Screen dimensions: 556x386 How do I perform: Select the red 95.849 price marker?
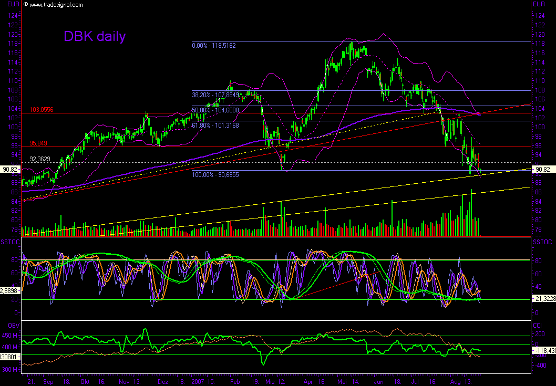(38, 142)
